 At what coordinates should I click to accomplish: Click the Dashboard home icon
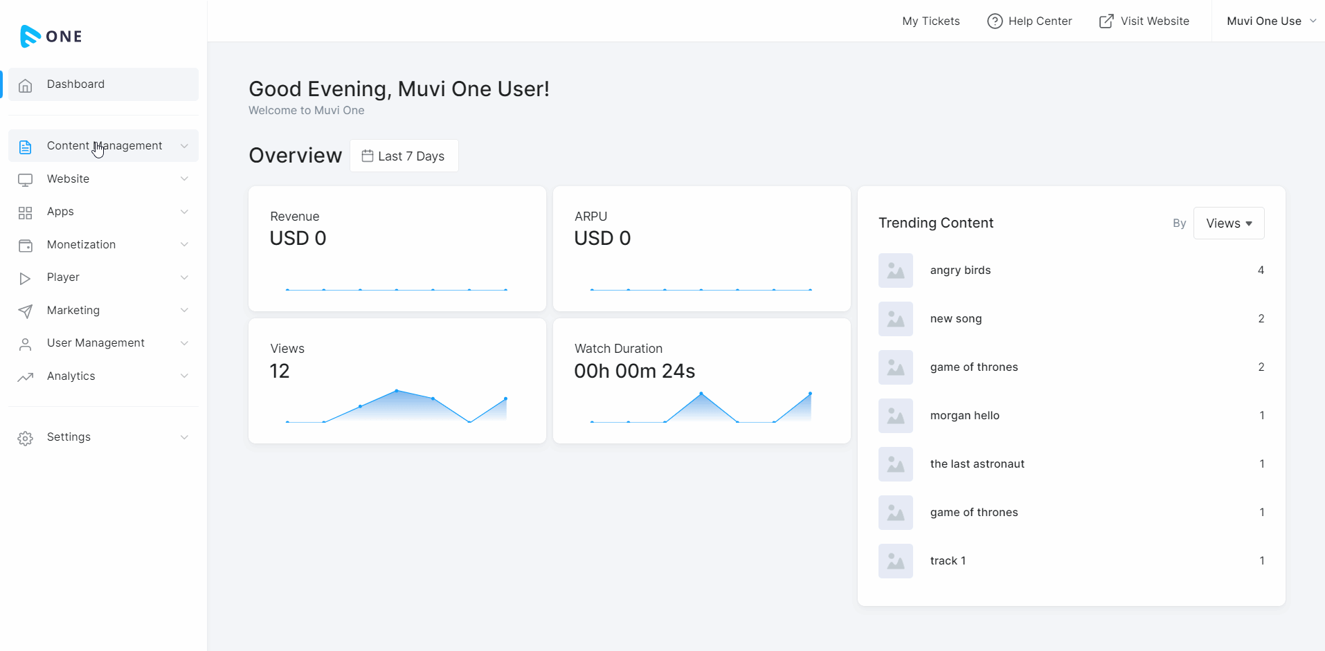click(26, 85)
